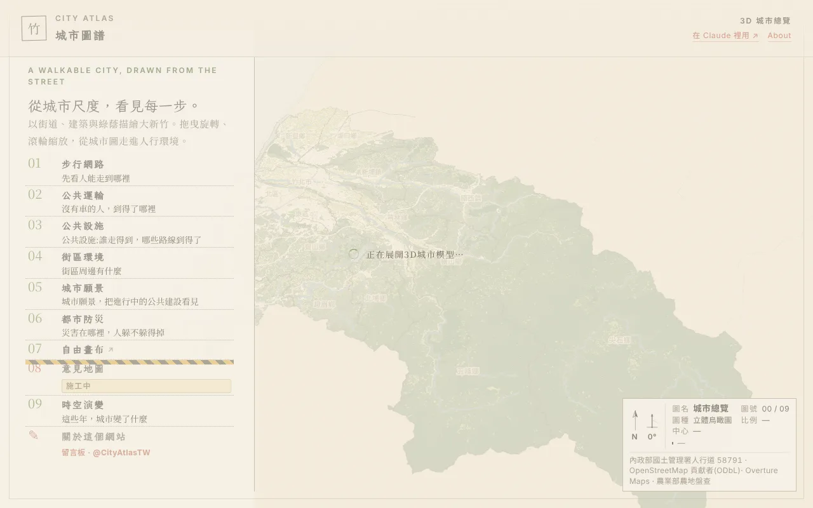Click the 從城市尺度,看見每一步。 headline
Image resolution: width=813 pixels, height=508 pixels.
[x=114, y=105]
